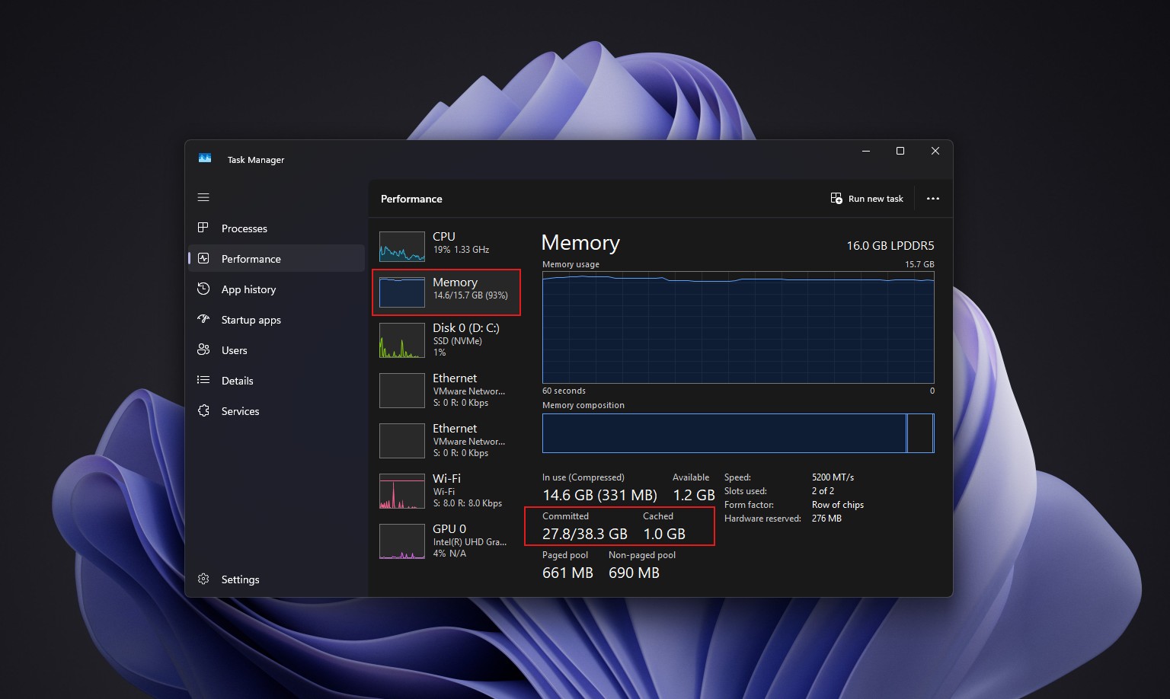1170x699 pixels.
Task: Click the Startup apps gauge icon
Action: tap(203, 319)
